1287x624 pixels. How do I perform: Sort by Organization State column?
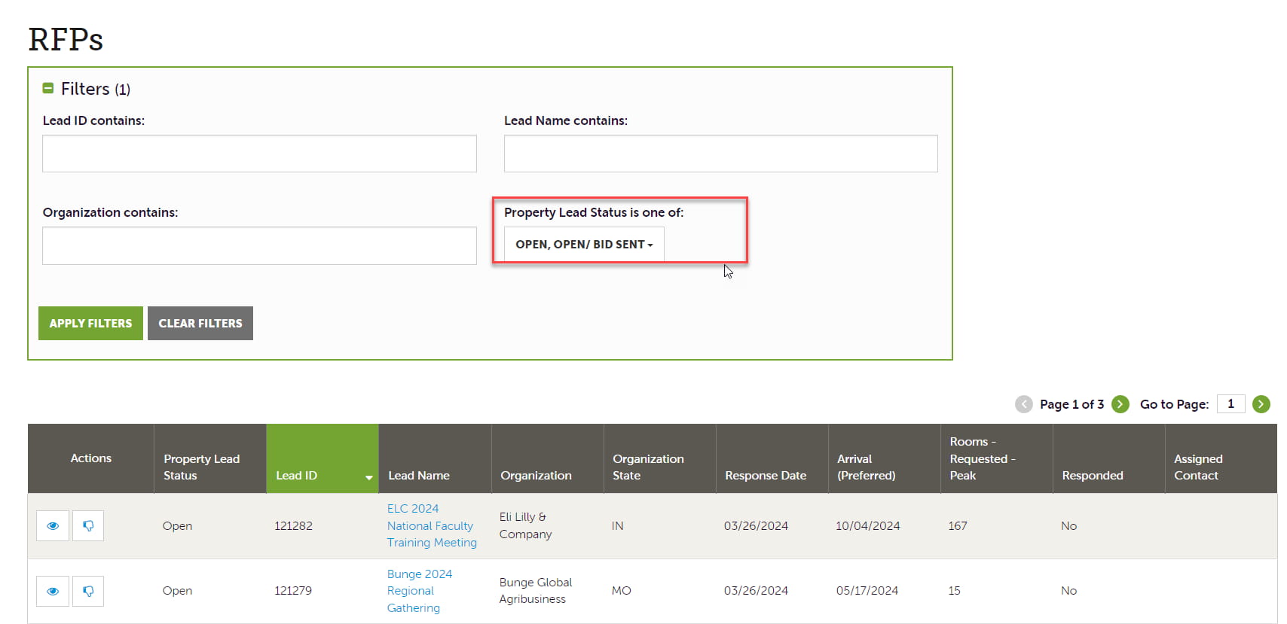point(659,458)
